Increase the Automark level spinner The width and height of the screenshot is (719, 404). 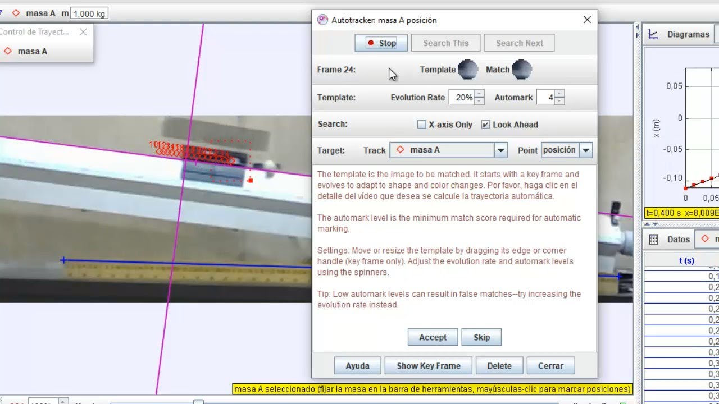pos(559,94)
